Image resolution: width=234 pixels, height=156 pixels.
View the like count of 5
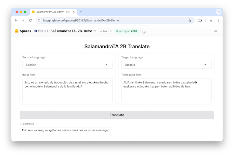(111, 31)
